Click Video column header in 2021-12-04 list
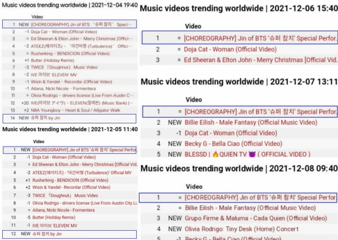The height and width of the screenshot is (240, 338). point(37,17)
